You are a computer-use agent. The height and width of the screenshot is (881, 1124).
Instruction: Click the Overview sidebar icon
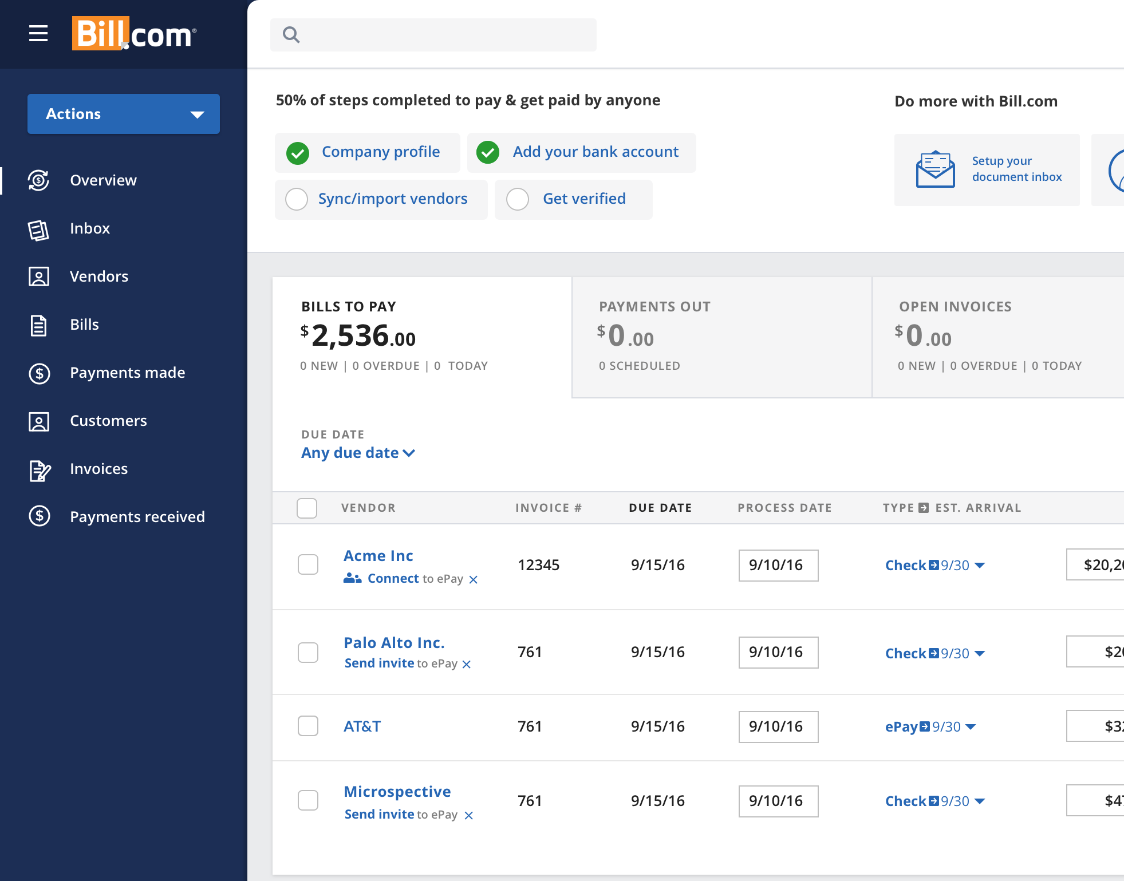tap(39, 180)
